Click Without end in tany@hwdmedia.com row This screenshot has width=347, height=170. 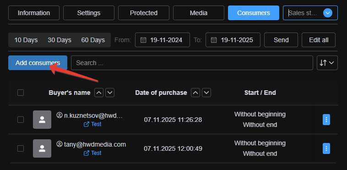(x=260, y=154)
